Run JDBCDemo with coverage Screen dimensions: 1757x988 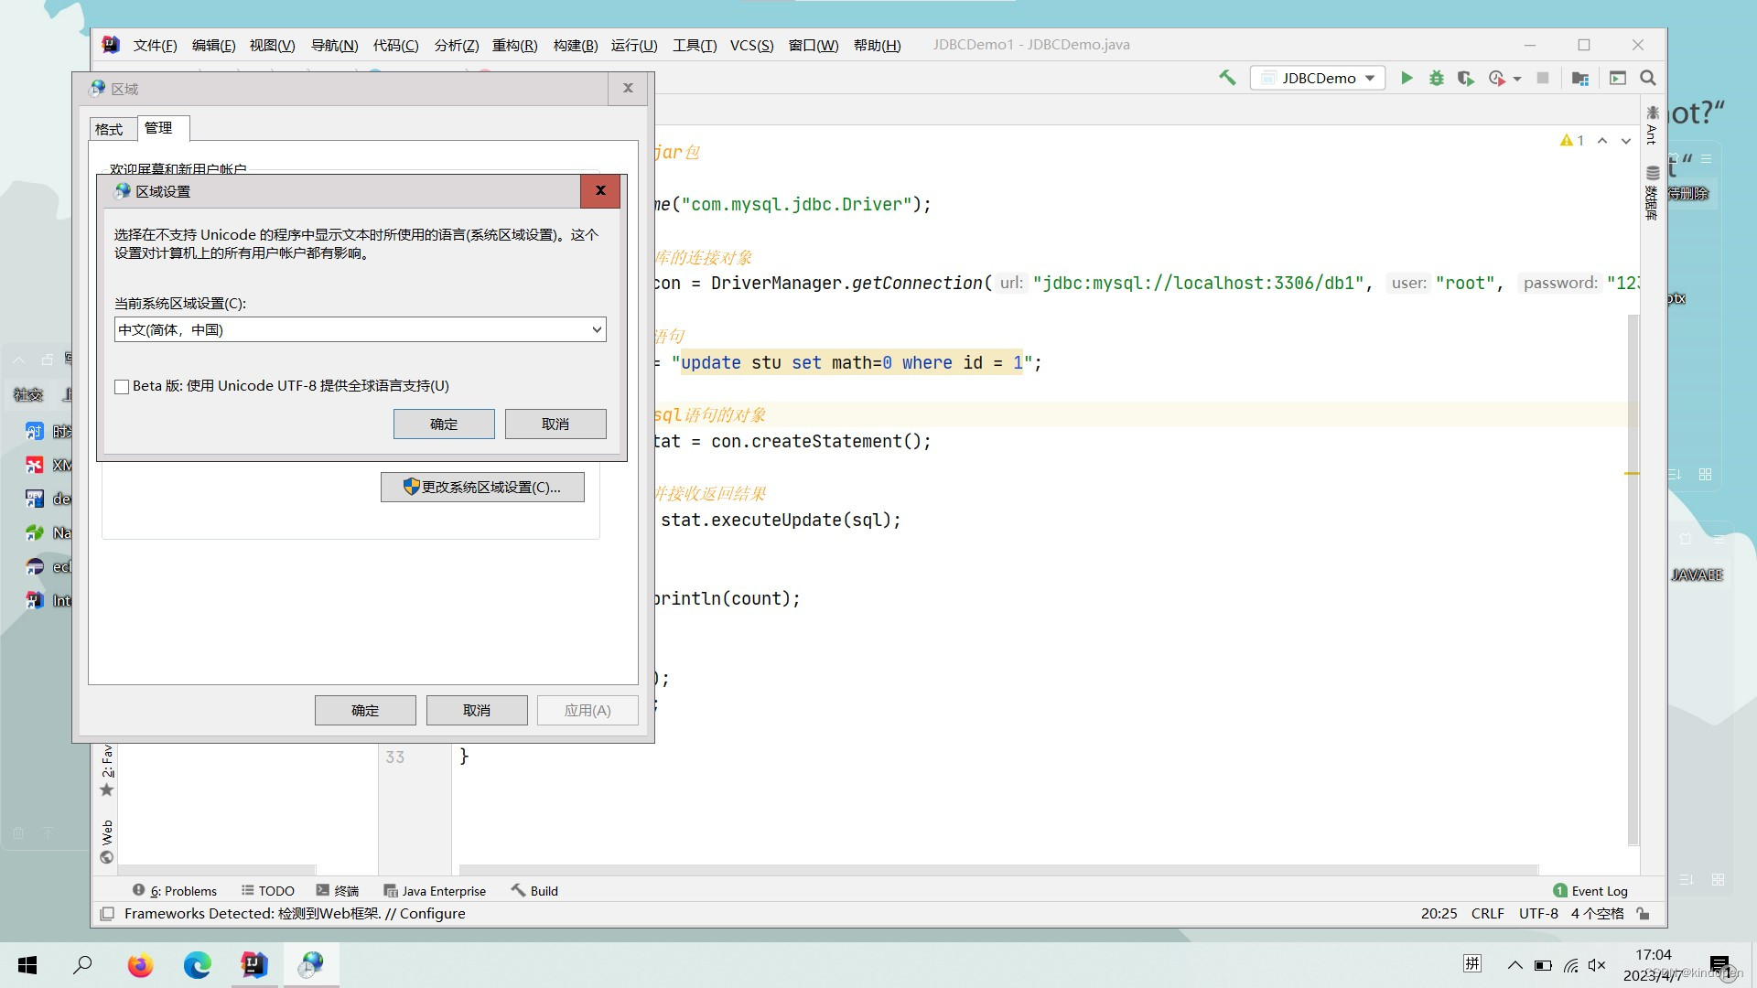tap(1465, 78)
